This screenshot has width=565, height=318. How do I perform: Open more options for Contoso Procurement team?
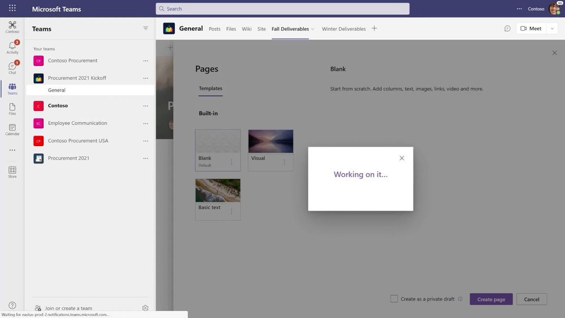pos(145,61)
